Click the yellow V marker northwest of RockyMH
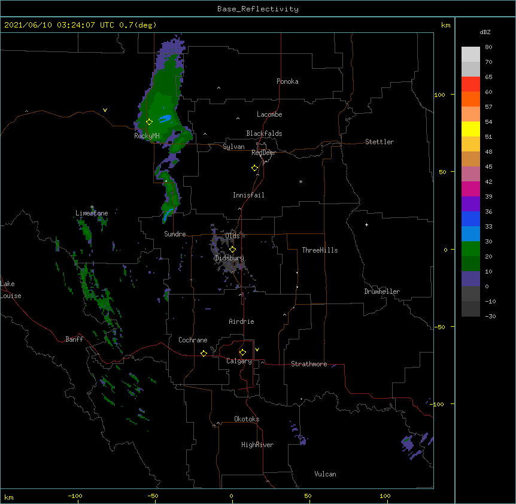Viewport: 516px width, 504px height. 105,110
